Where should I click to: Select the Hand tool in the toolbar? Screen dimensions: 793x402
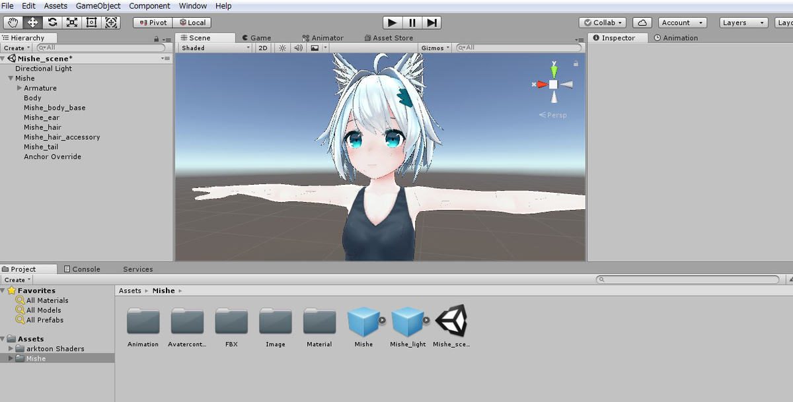coord(12,22)
